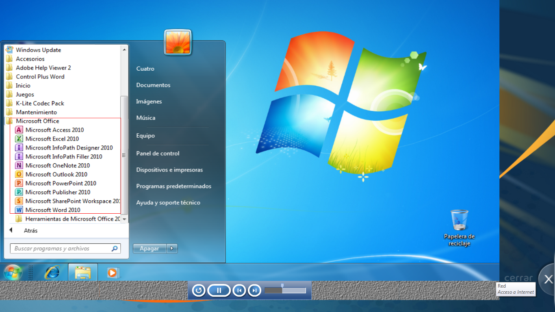Open Internet Explorer from taskbar
The height and width of the screenshot is (312, 555).
[52, 272]
